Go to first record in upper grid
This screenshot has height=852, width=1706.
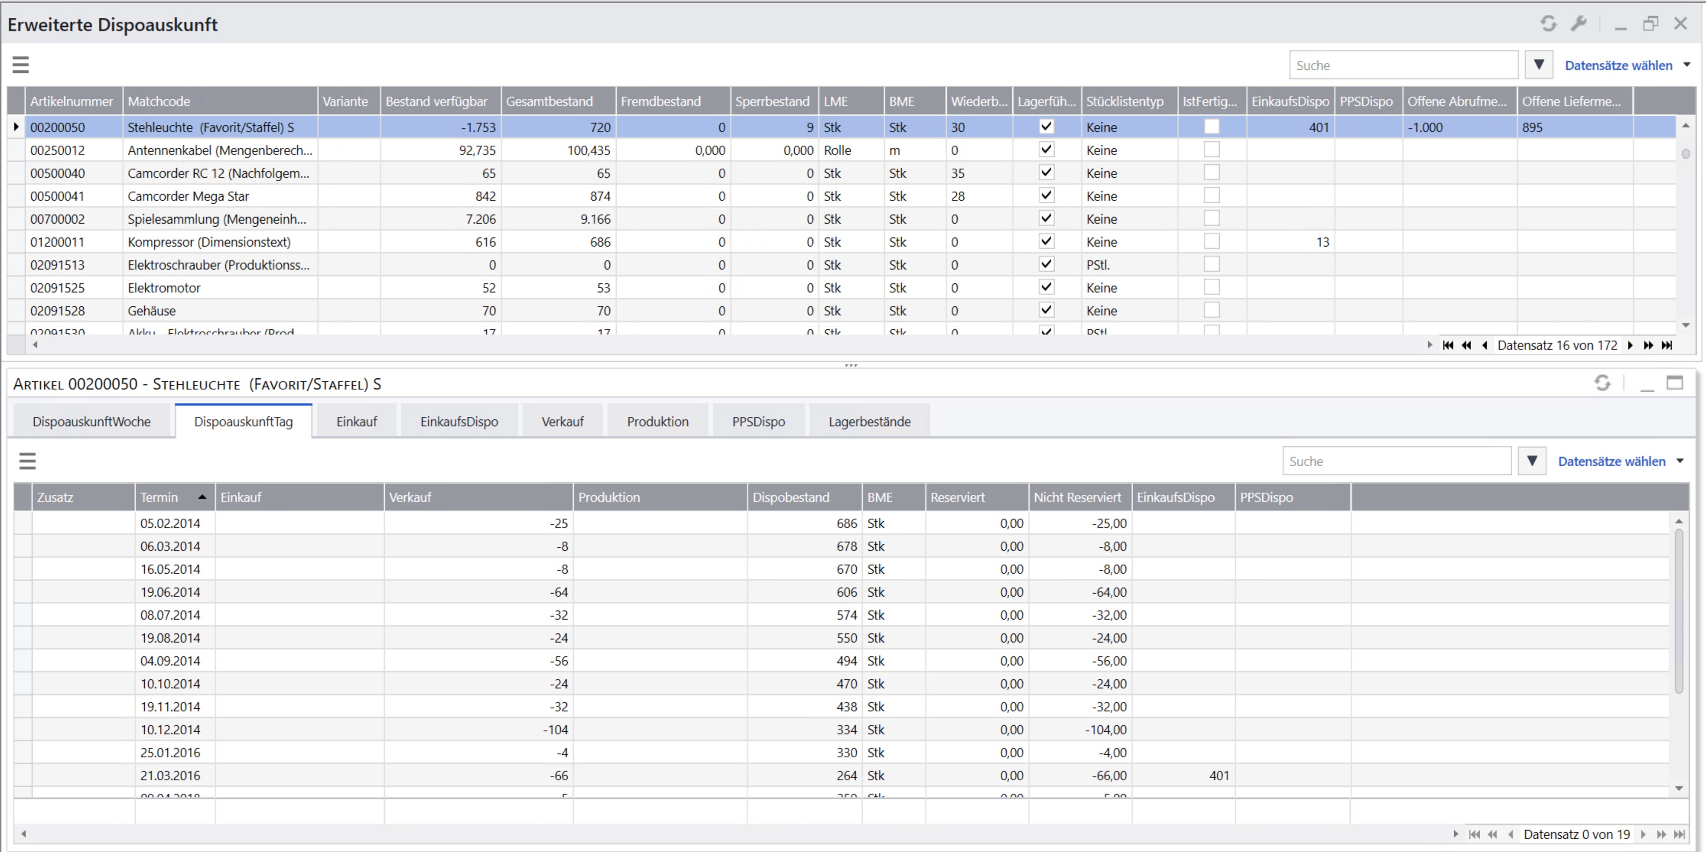pos(1448,345)
